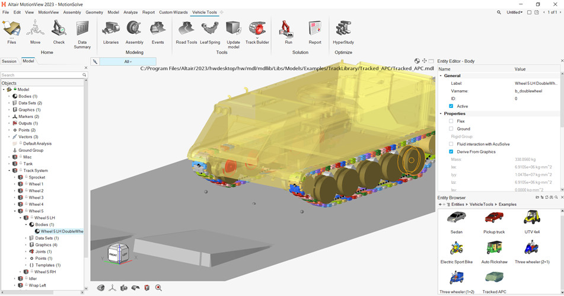
Task: Switch to the Session tab
Action: pos(9,61)
